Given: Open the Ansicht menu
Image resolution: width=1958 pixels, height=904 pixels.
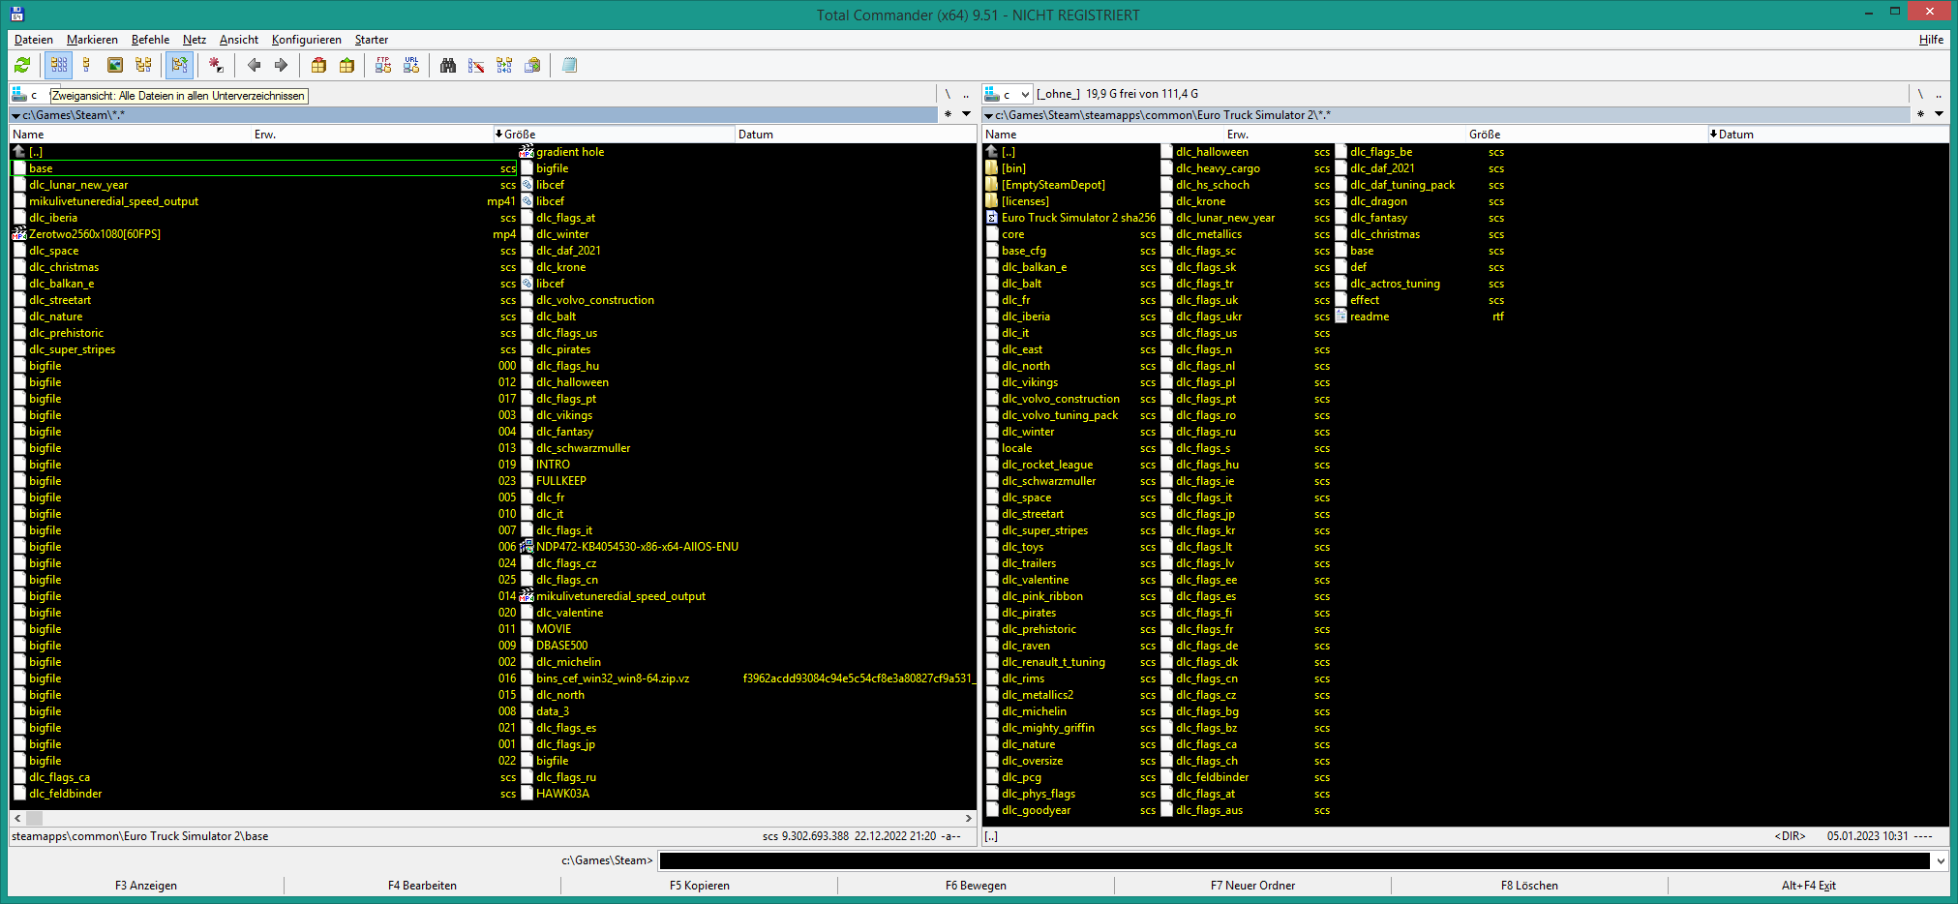Looking at the screenshot, I should click(x=239, y=40).
